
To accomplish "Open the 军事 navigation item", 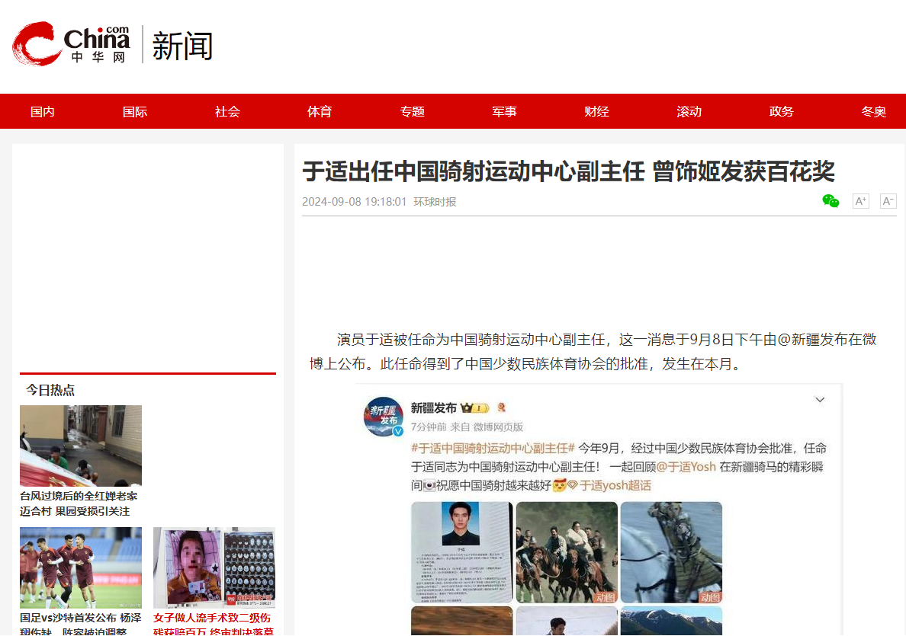I will click(x=504, y=111).
